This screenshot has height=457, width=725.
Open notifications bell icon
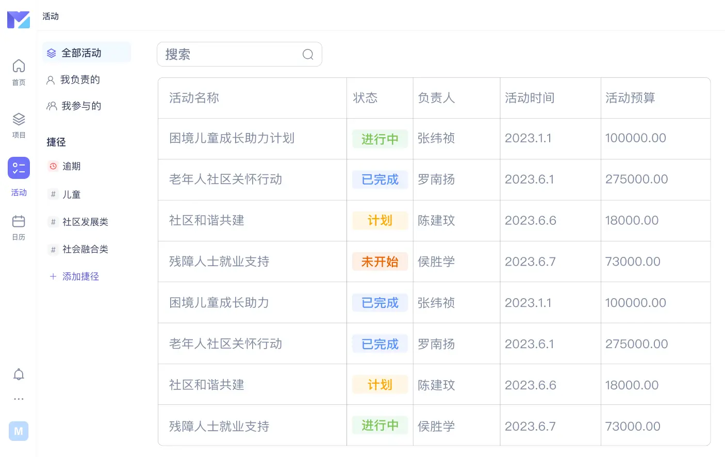tap(19, 374)
